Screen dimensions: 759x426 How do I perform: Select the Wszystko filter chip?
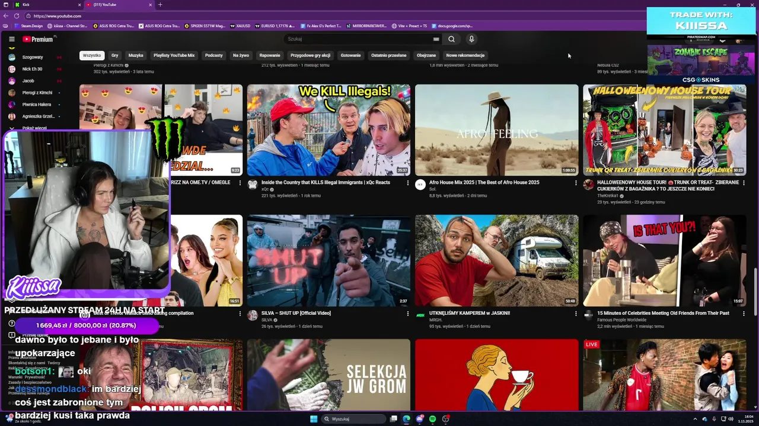pyautogui.click(x=92, y=55)
